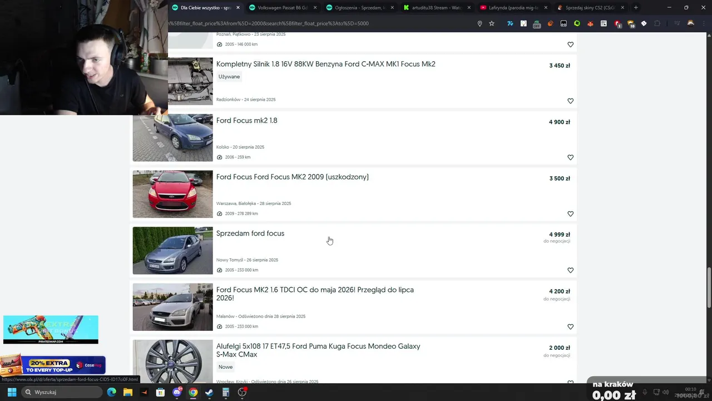
Task: Click the 20% EXTRA to every top-up banner
Action: point(53,365)
